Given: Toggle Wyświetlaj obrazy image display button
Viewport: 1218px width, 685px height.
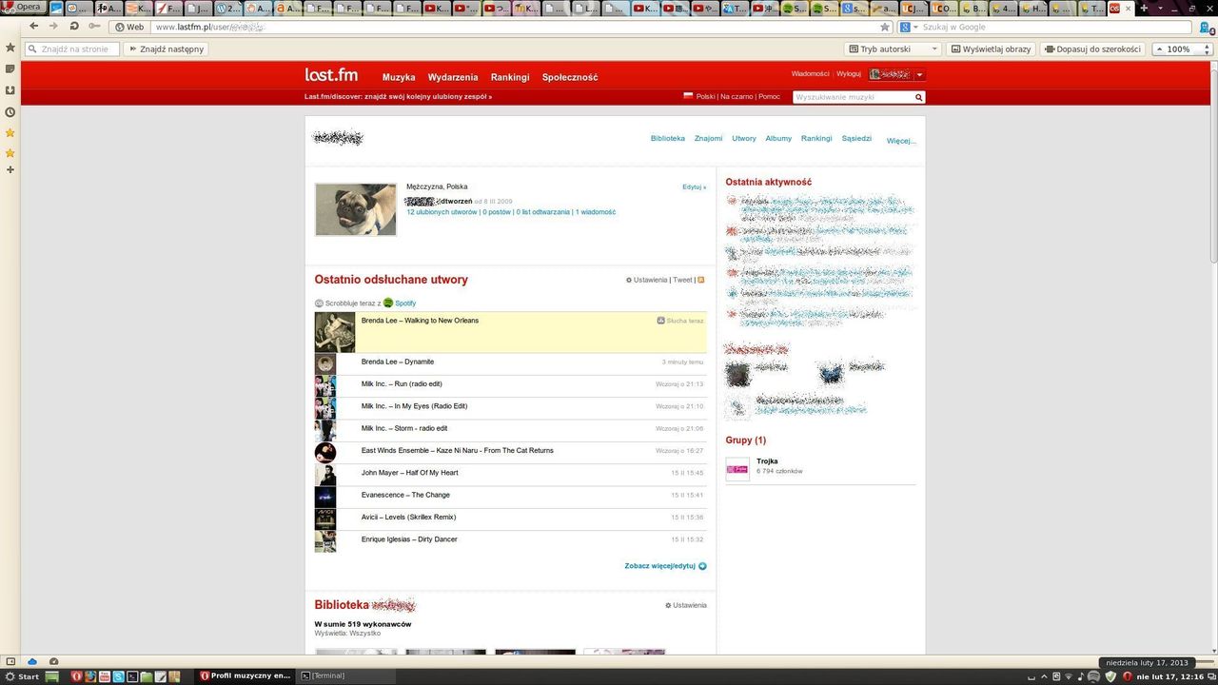Looking at the screenshot, I should tap(990, 49).
